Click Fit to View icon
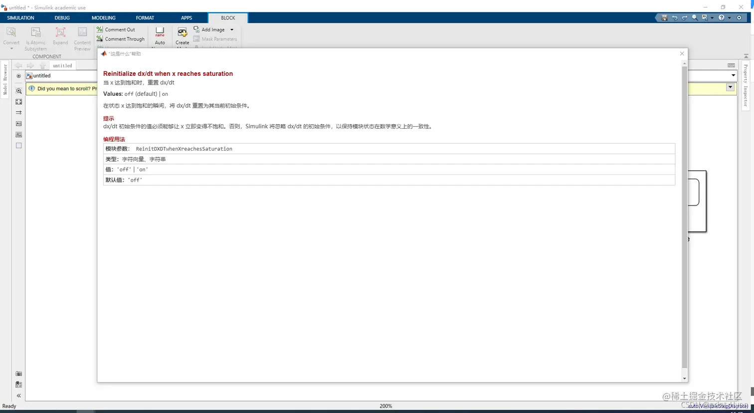The height and width of the screenshot is (413, 754). click(x=18, y=102)
